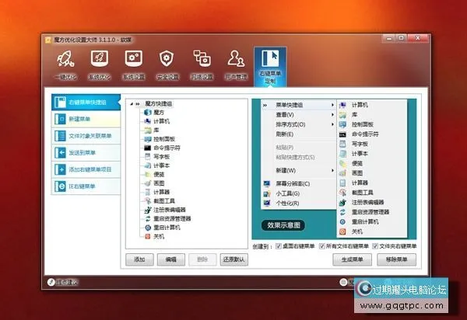Select 右键菜单快捷组 in the sidebar

coord(86,103)
